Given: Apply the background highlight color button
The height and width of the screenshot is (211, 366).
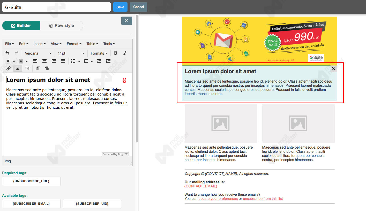Looking at the screenshot, I should (x=20, y=61).
